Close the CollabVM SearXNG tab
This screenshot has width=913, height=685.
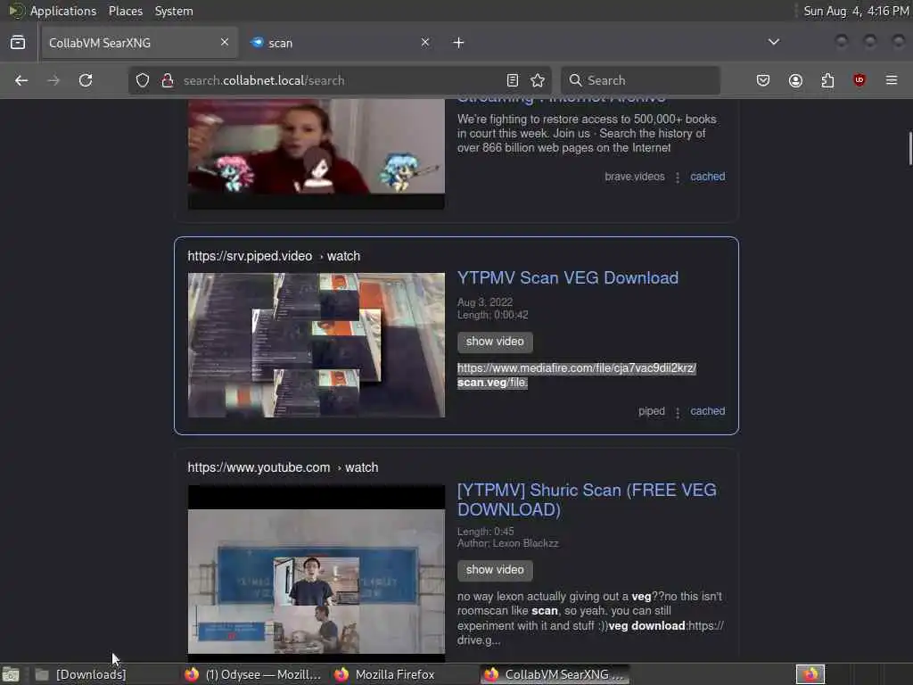pyautogui.click(x=225, y=42)
